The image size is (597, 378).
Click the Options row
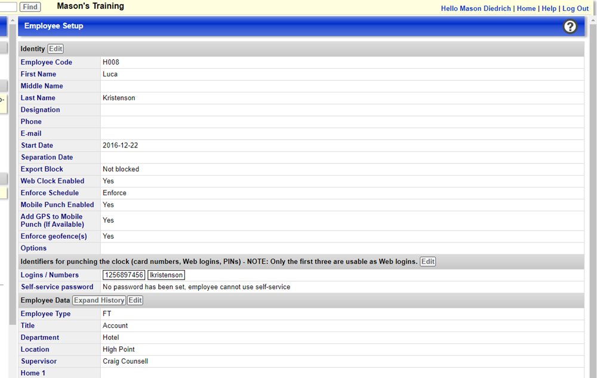tap(33, 248)
